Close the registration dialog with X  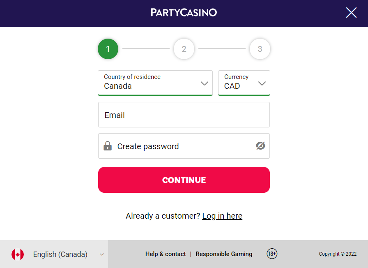point(351,12)
